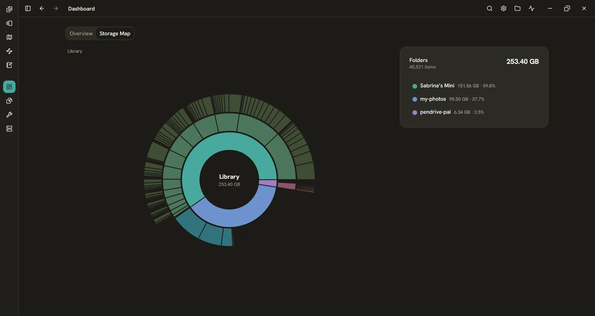Click the Dashboard title text
595x316 pixels.
click(x=82, y=9)
